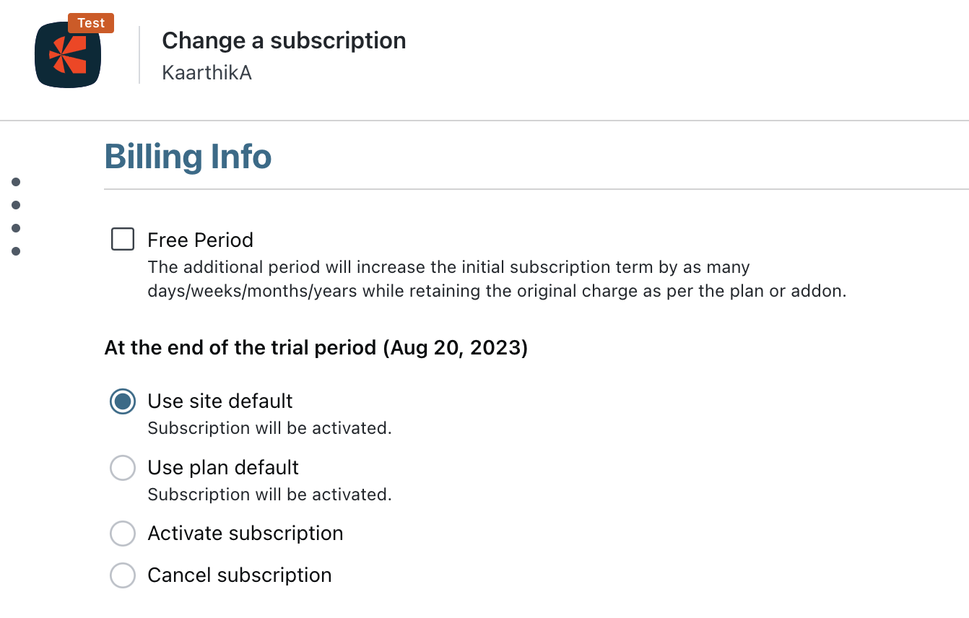Select the 'Use site default' radio button
Image resolution: width=969 pixels, height=618 pixels.
[x=123, y=401]
